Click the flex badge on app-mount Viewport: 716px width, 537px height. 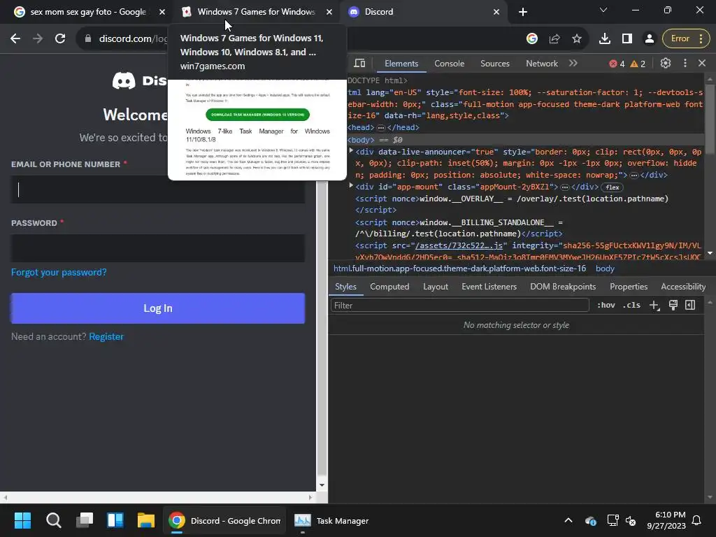coord(613,187)
